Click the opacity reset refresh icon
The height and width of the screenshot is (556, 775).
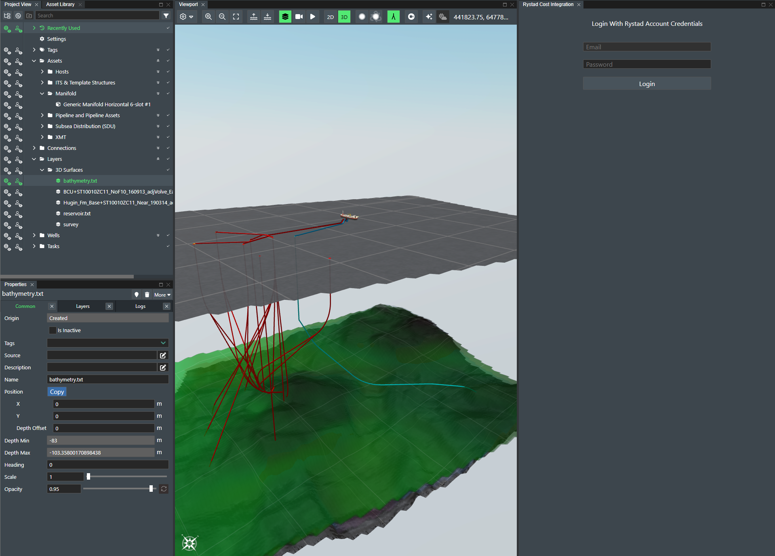pyautogui.click(x=164, y=489)
